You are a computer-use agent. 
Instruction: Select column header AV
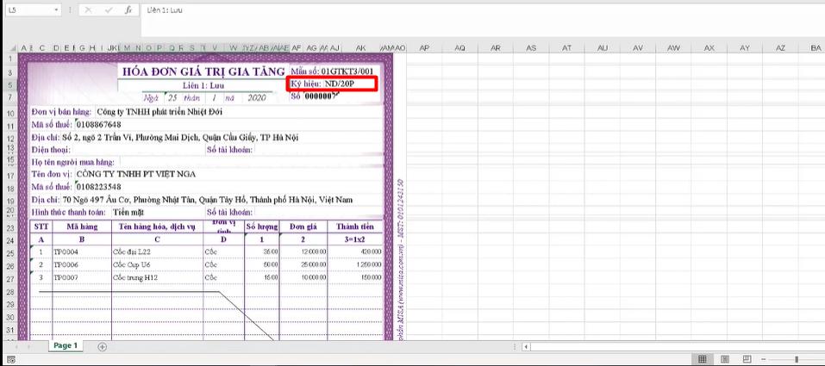pos(638,48)
